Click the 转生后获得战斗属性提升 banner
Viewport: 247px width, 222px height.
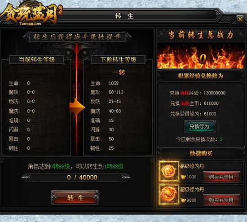pos(77,37)
